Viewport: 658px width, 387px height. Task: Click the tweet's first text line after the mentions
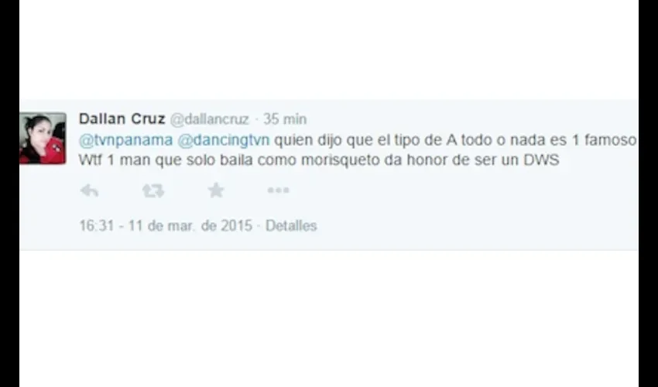[x=455, y=140]
